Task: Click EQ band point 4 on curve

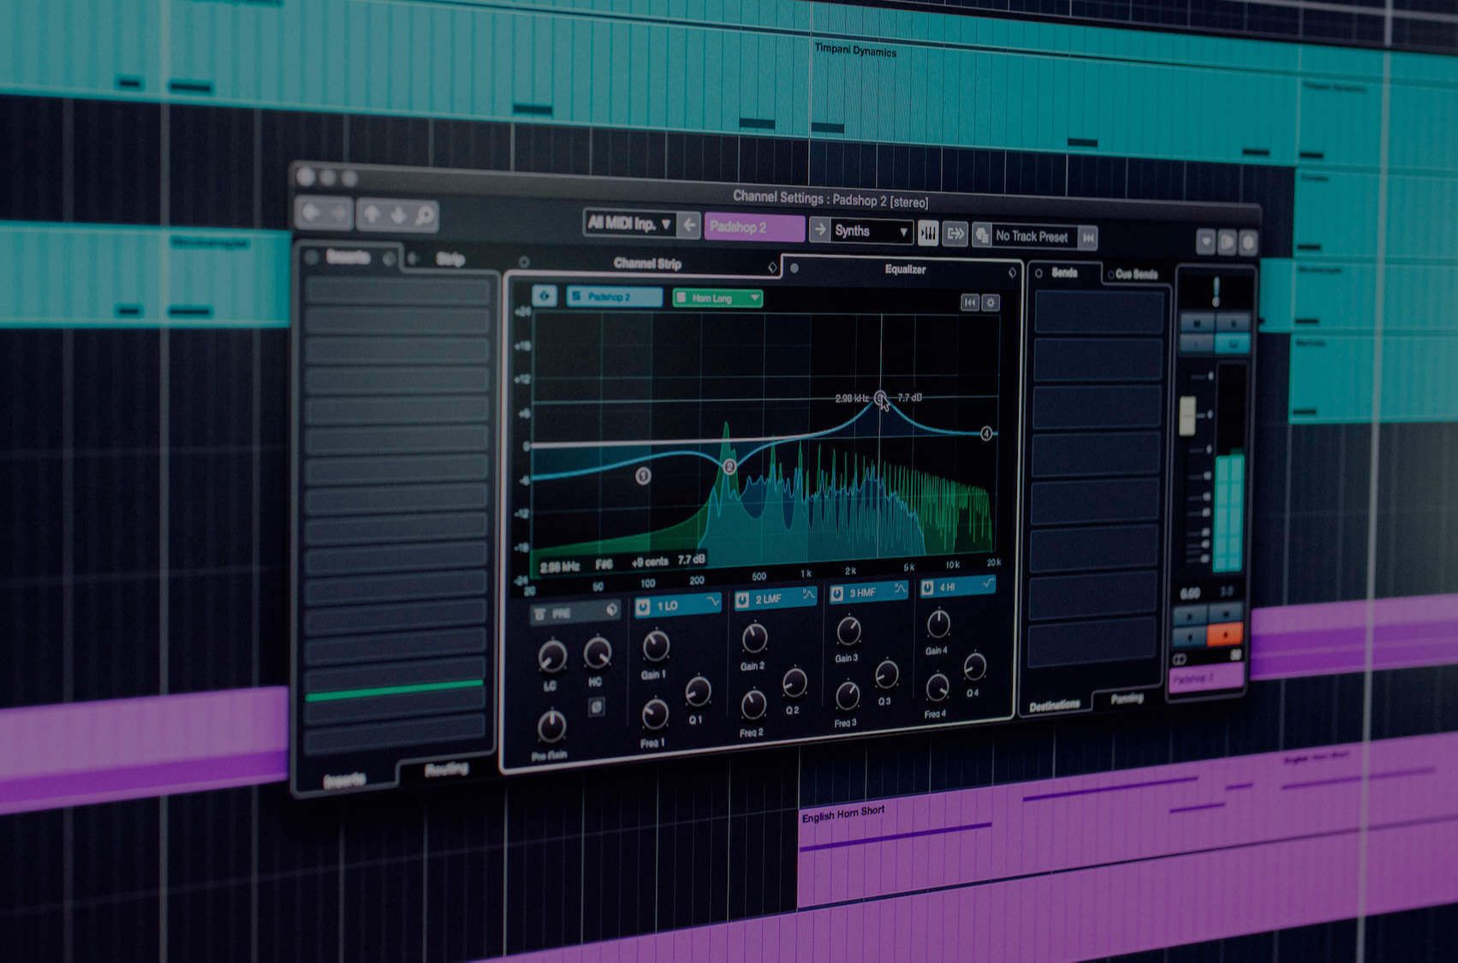Action: tap(986, 434)
